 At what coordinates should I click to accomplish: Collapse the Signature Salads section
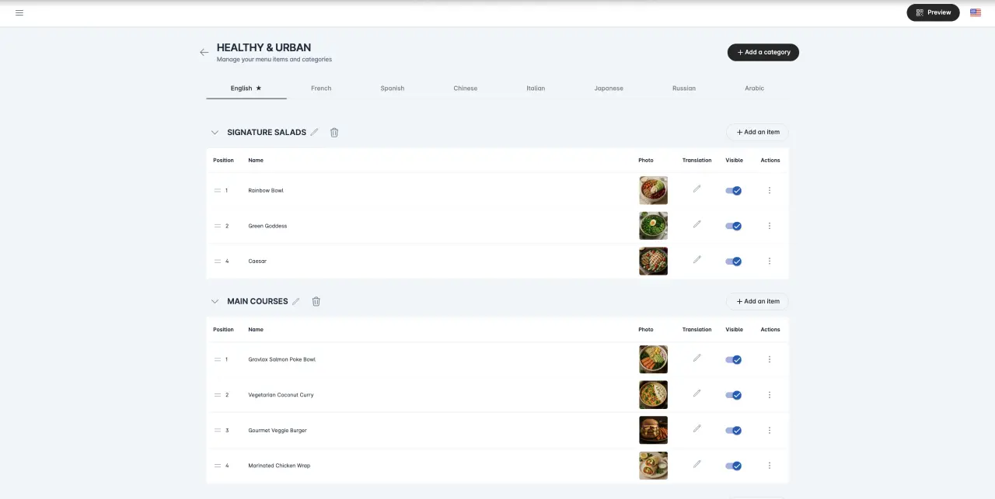(215, 132)
